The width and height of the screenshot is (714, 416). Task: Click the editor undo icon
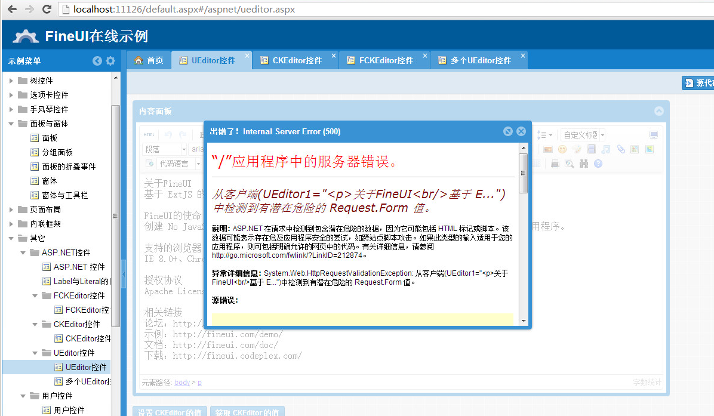coord(168,135)
